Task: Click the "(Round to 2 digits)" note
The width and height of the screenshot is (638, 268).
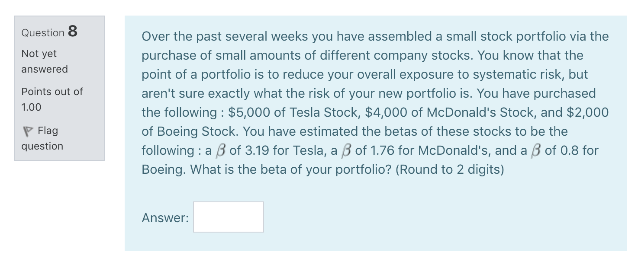Action: click(x=450, y=169)
